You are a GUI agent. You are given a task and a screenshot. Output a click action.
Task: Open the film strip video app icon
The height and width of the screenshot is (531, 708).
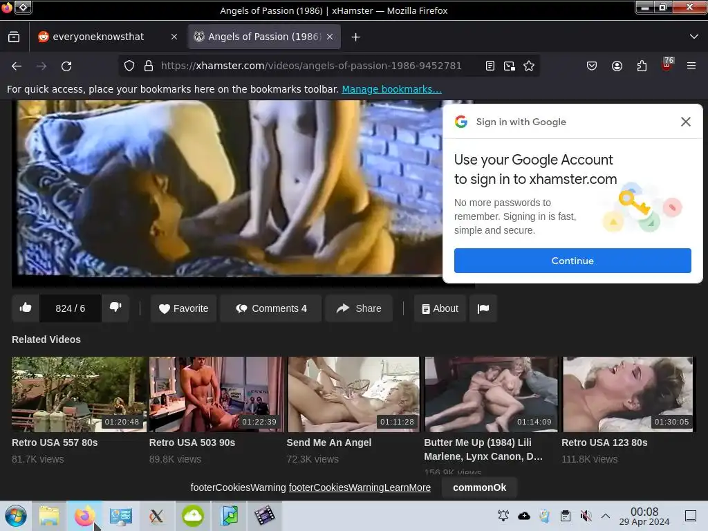coord(265,516)
